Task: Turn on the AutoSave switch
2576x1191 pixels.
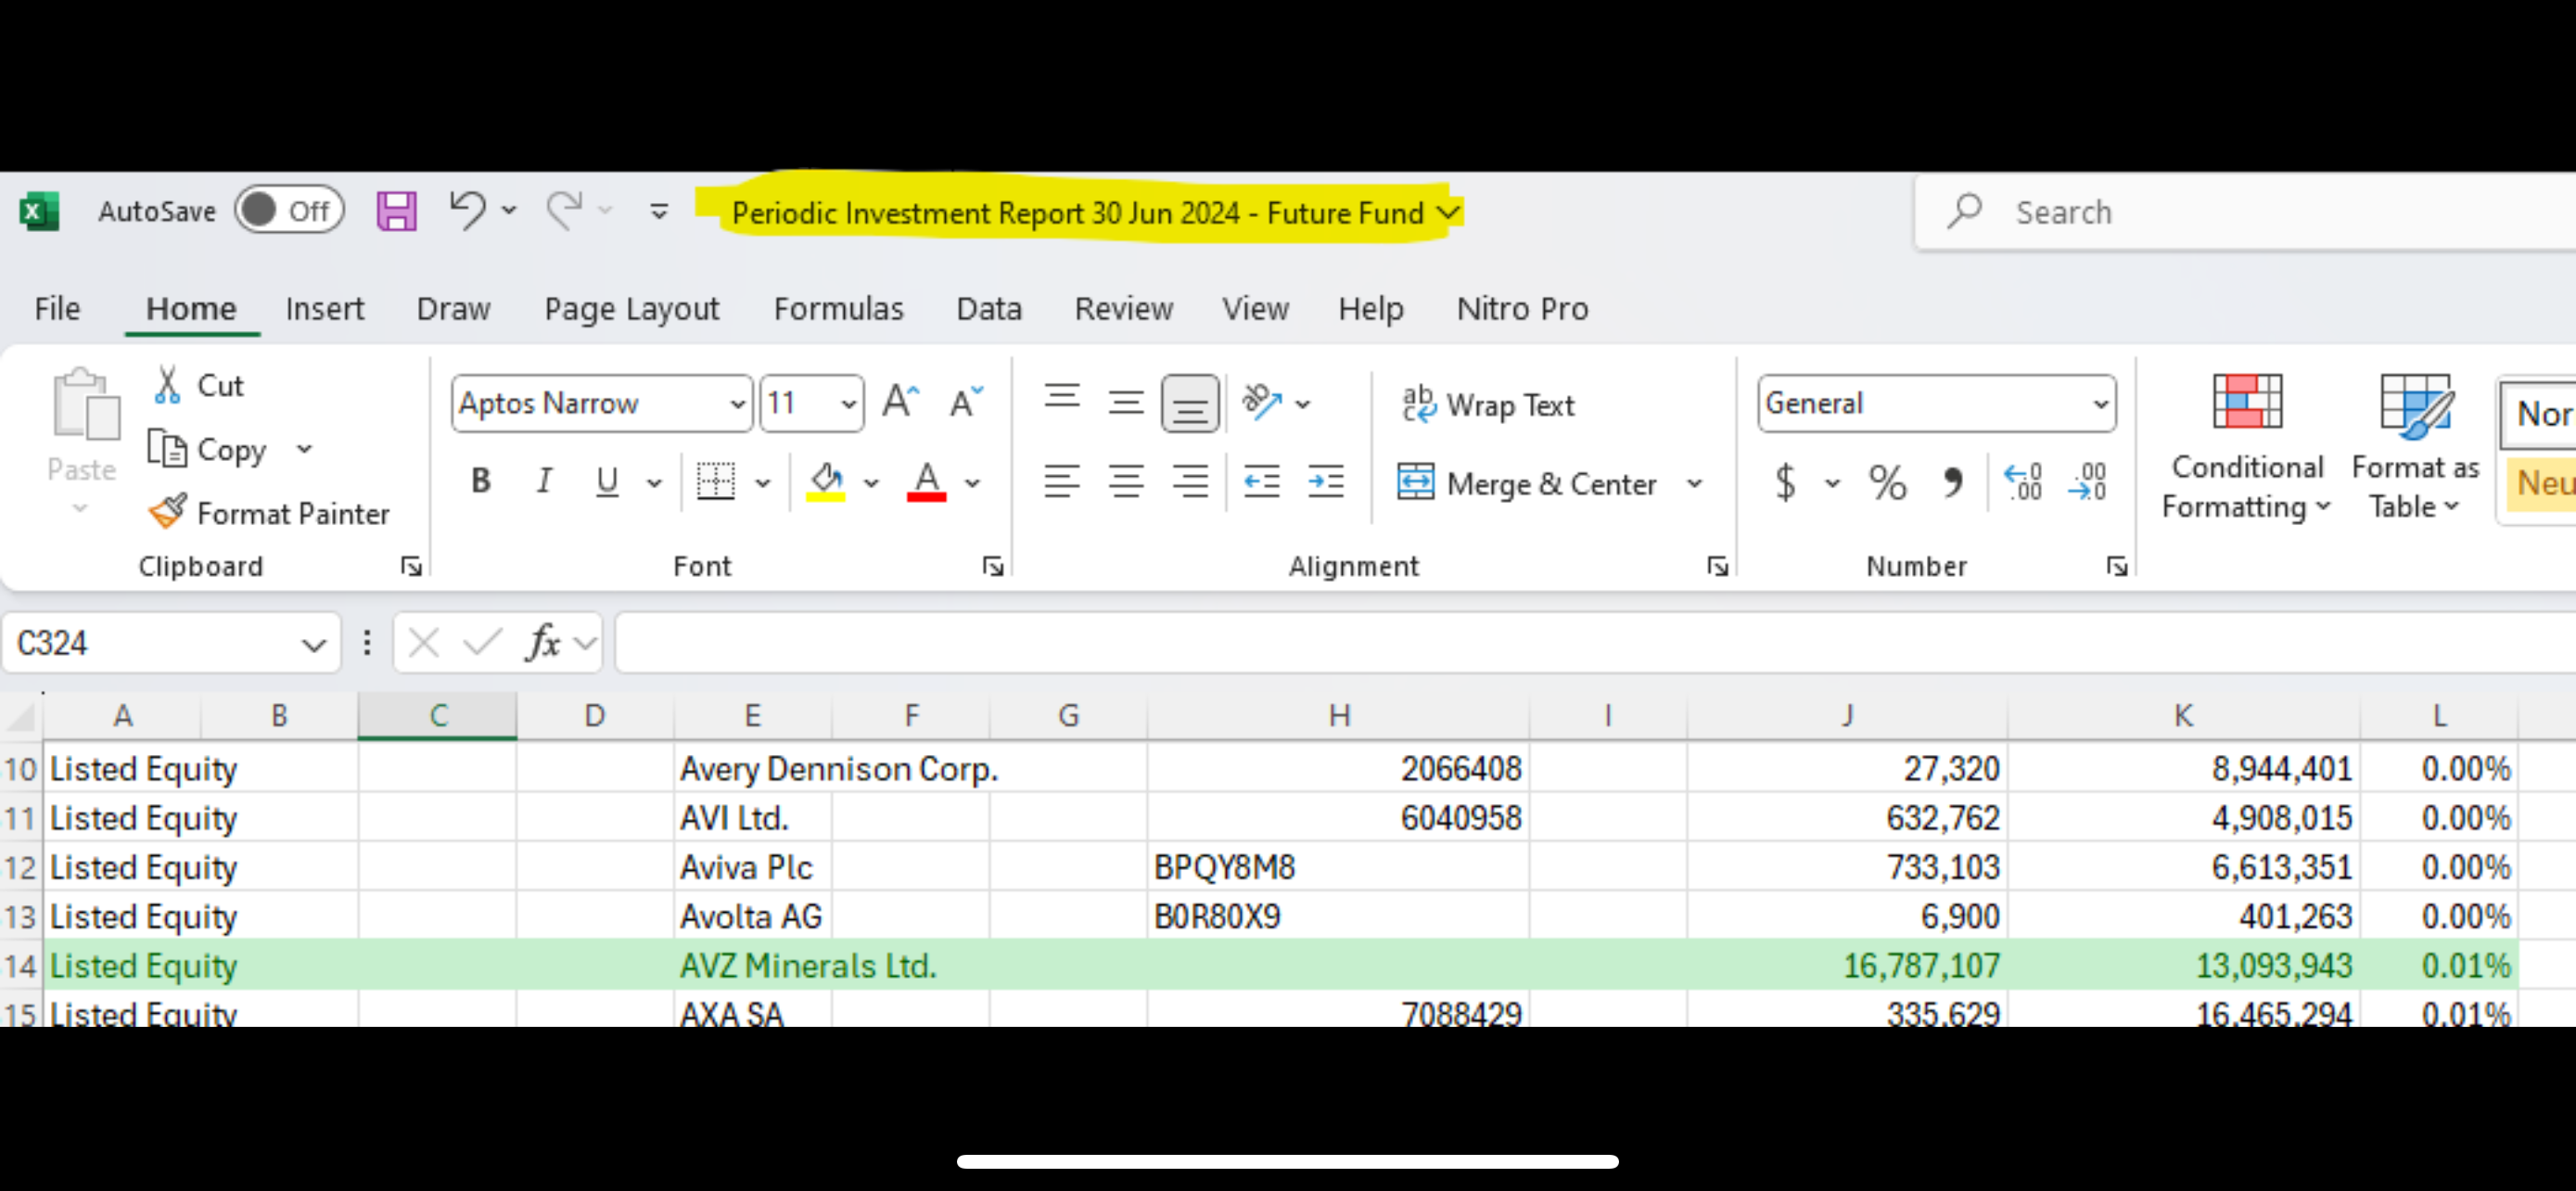Action: (288, 211)
